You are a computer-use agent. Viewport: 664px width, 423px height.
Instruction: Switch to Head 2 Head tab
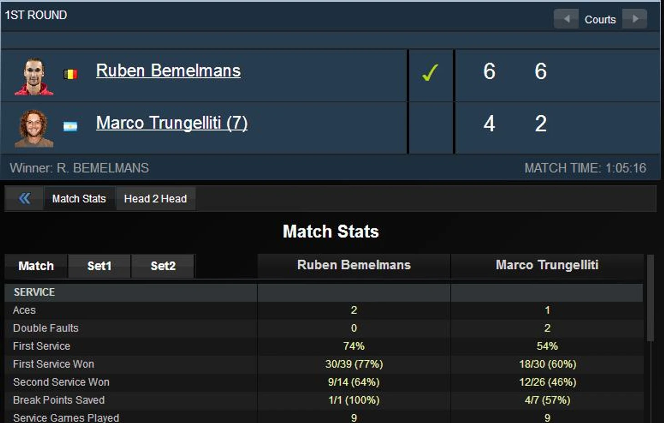(x=156, y=199)
